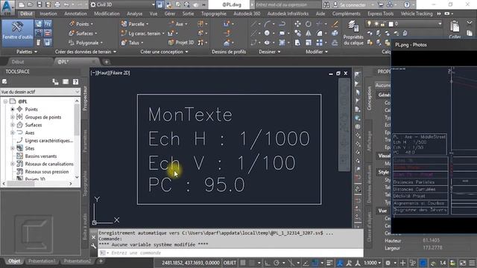Click the Application menu A logo
This screenshot has height=268, width=477.
click(x=7, y=7)
